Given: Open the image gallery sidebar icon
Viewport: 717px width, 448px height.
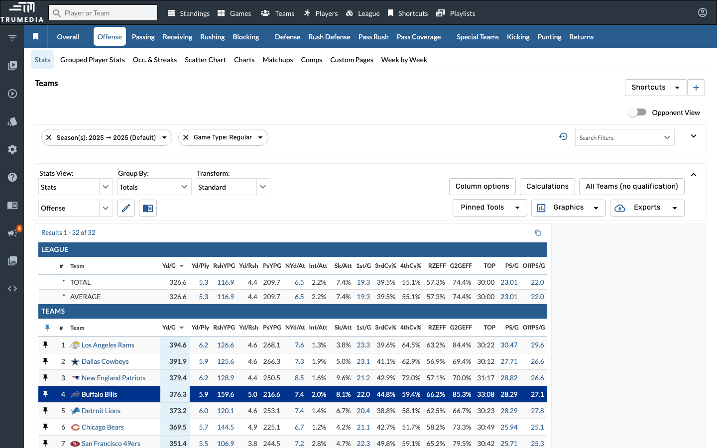Looking at the screenshot, I should tap(12, 261).
